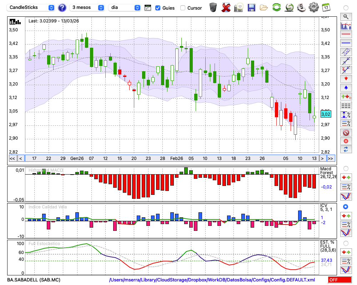Screen dimensions: 357x285
Task: Enable the Cursor checkbox
Action: (x=183, y=7)
